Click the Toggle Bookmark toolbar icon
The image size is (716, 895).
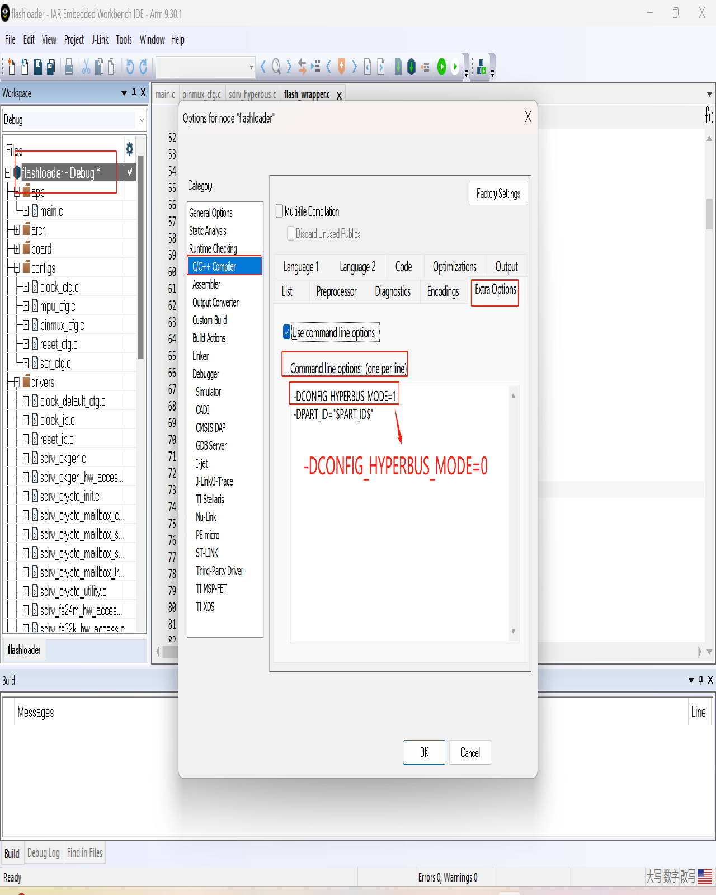click(x=341, y=67)
